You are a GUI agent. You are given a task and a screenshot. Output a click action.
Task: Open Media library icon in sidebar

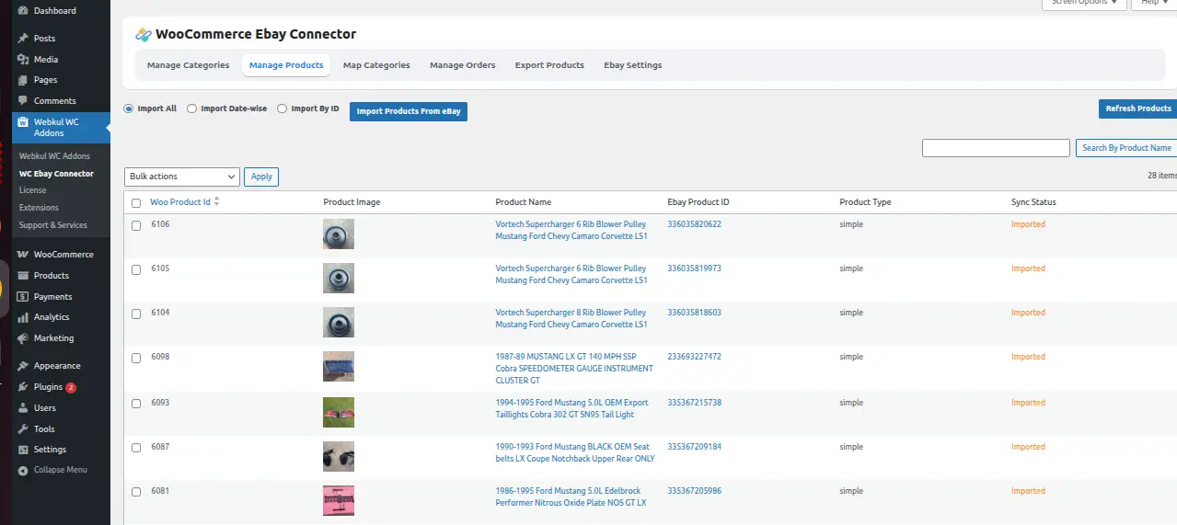[x=22, y=60]
